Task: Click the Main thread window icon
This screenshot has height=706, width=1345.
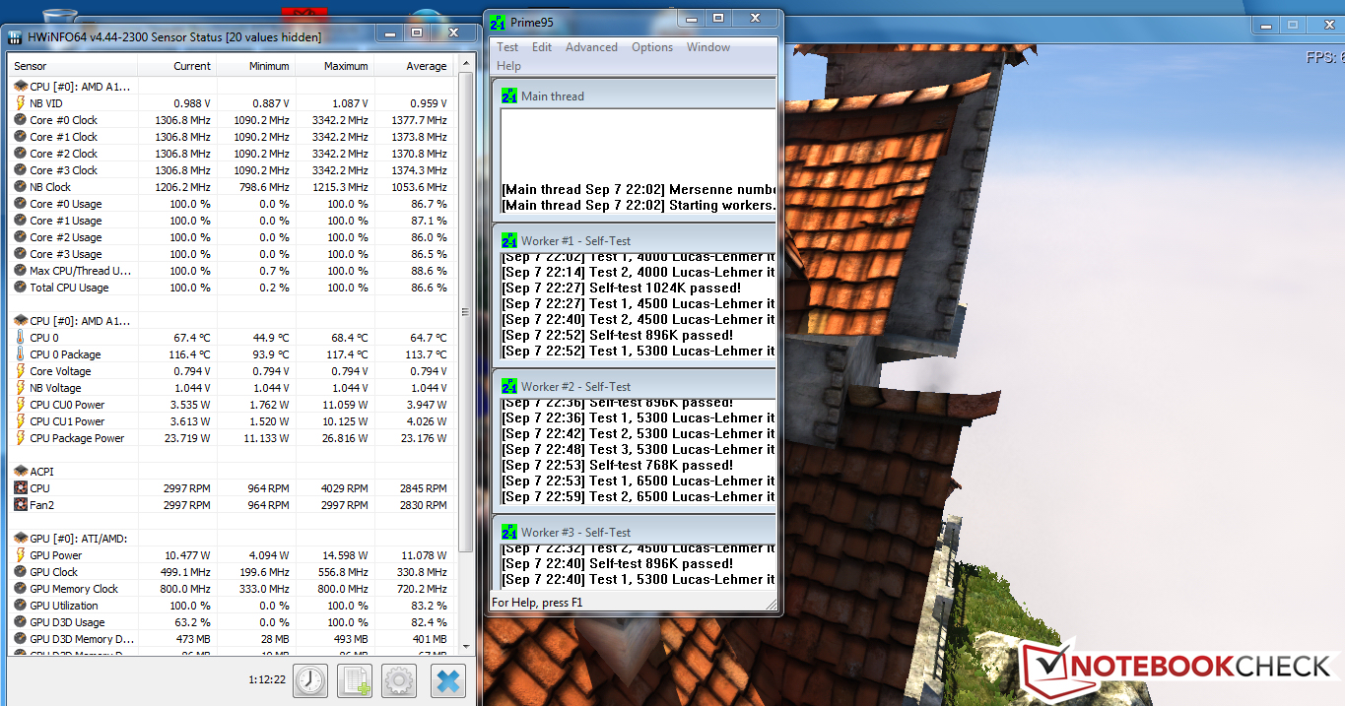Action: [509, 96]
